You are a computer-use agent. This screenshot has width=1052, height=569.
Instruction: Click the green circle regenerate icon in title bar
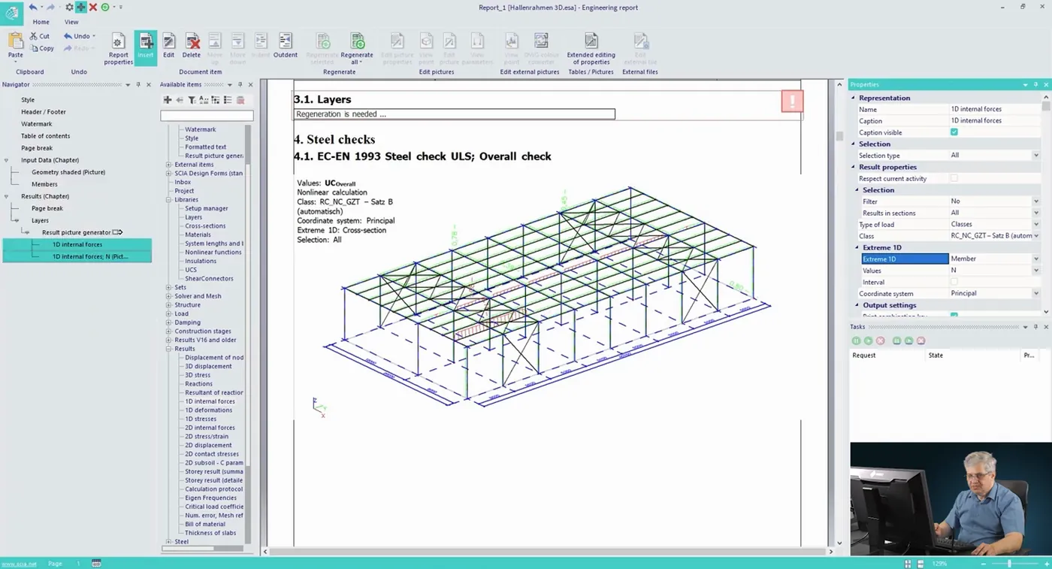[x=105, y=7]
